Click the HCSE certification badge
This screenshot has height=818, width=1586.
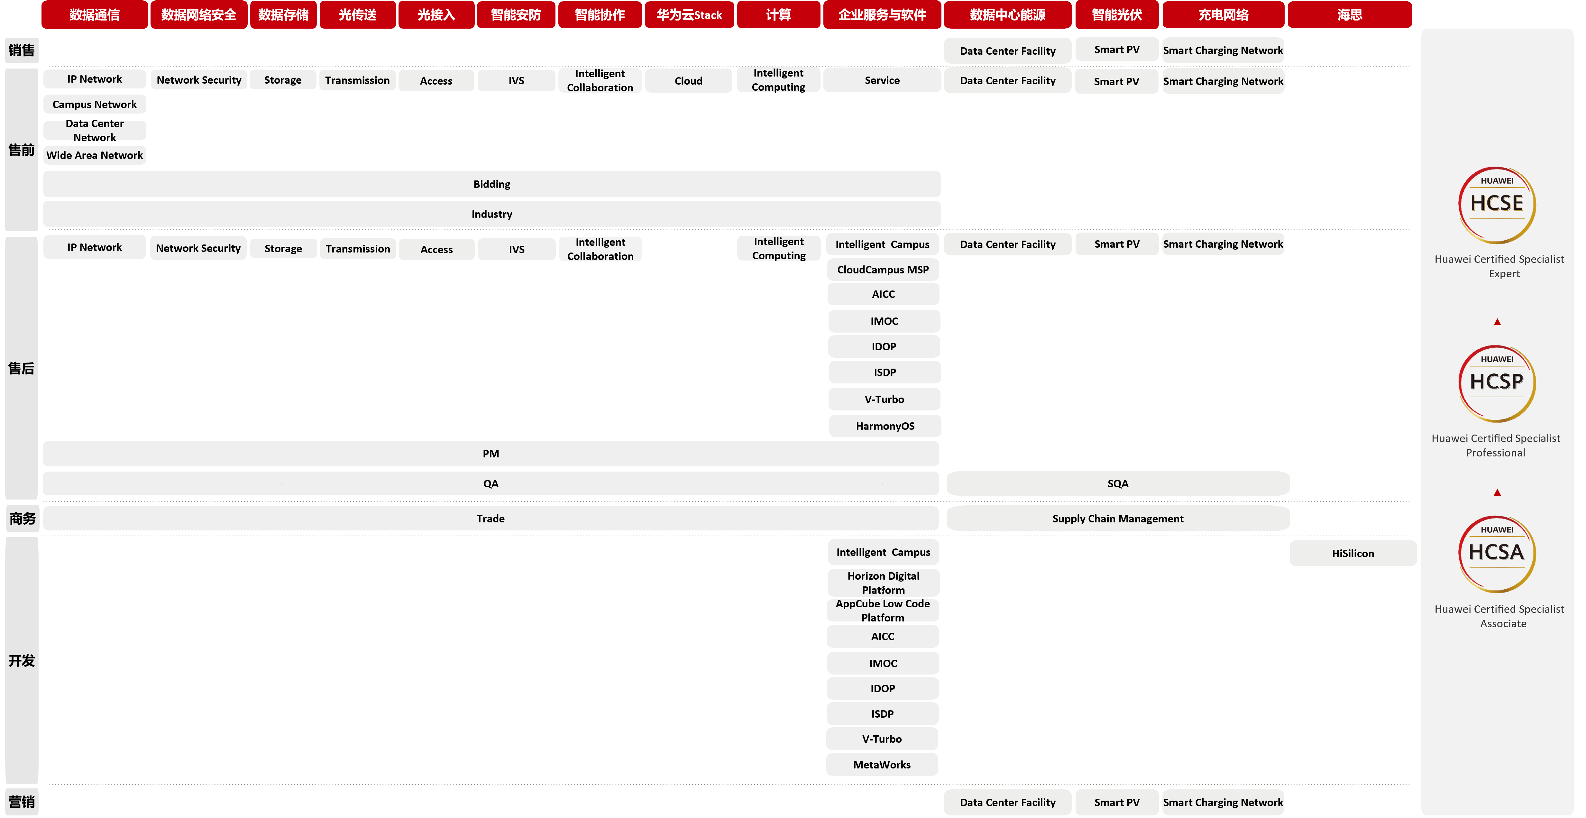1497,205
